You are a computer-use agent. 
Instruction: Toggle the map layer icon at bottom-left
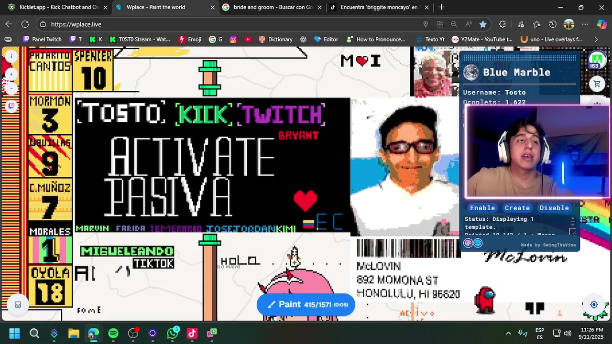click(x=18, y=305)
